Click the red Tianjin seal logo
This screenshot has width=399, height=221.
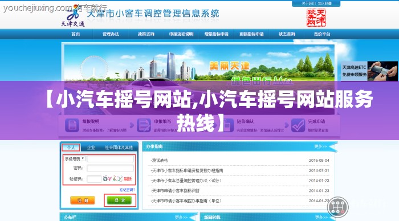tap(316, 18)
